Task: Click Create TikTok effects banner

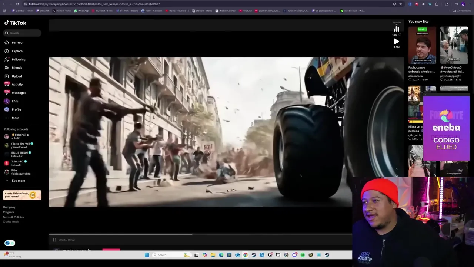Action: (22, 195)
